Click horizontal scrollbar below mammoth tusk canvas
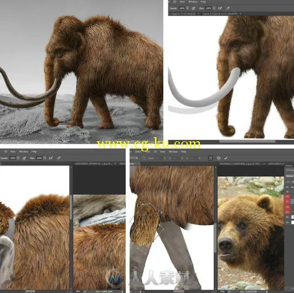The height and width of the screenshot is (293, 294). click(247, 142)
